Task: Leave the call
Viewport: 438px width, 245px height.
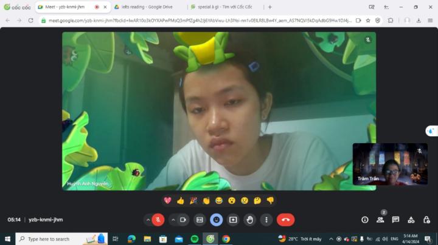Action: pyautogui.click(x=285, y=220)
